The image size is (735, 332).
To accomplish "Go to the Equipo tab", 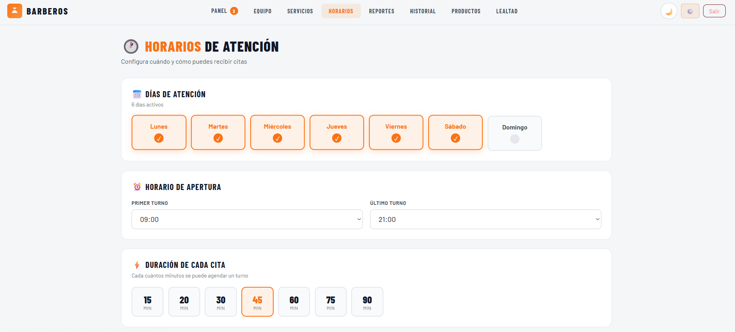I will tap(262, 11).
